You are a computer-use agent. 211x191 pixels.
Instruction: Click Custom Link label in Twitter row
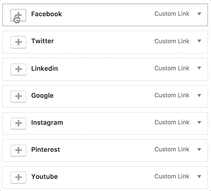pos(172,41)
